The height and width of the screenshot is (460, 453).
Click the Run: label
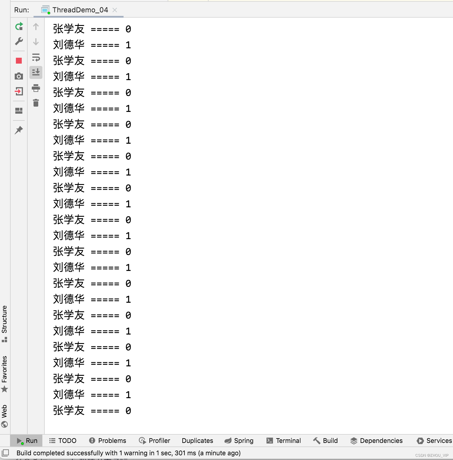pyautogui.click(x=22, y=10)
